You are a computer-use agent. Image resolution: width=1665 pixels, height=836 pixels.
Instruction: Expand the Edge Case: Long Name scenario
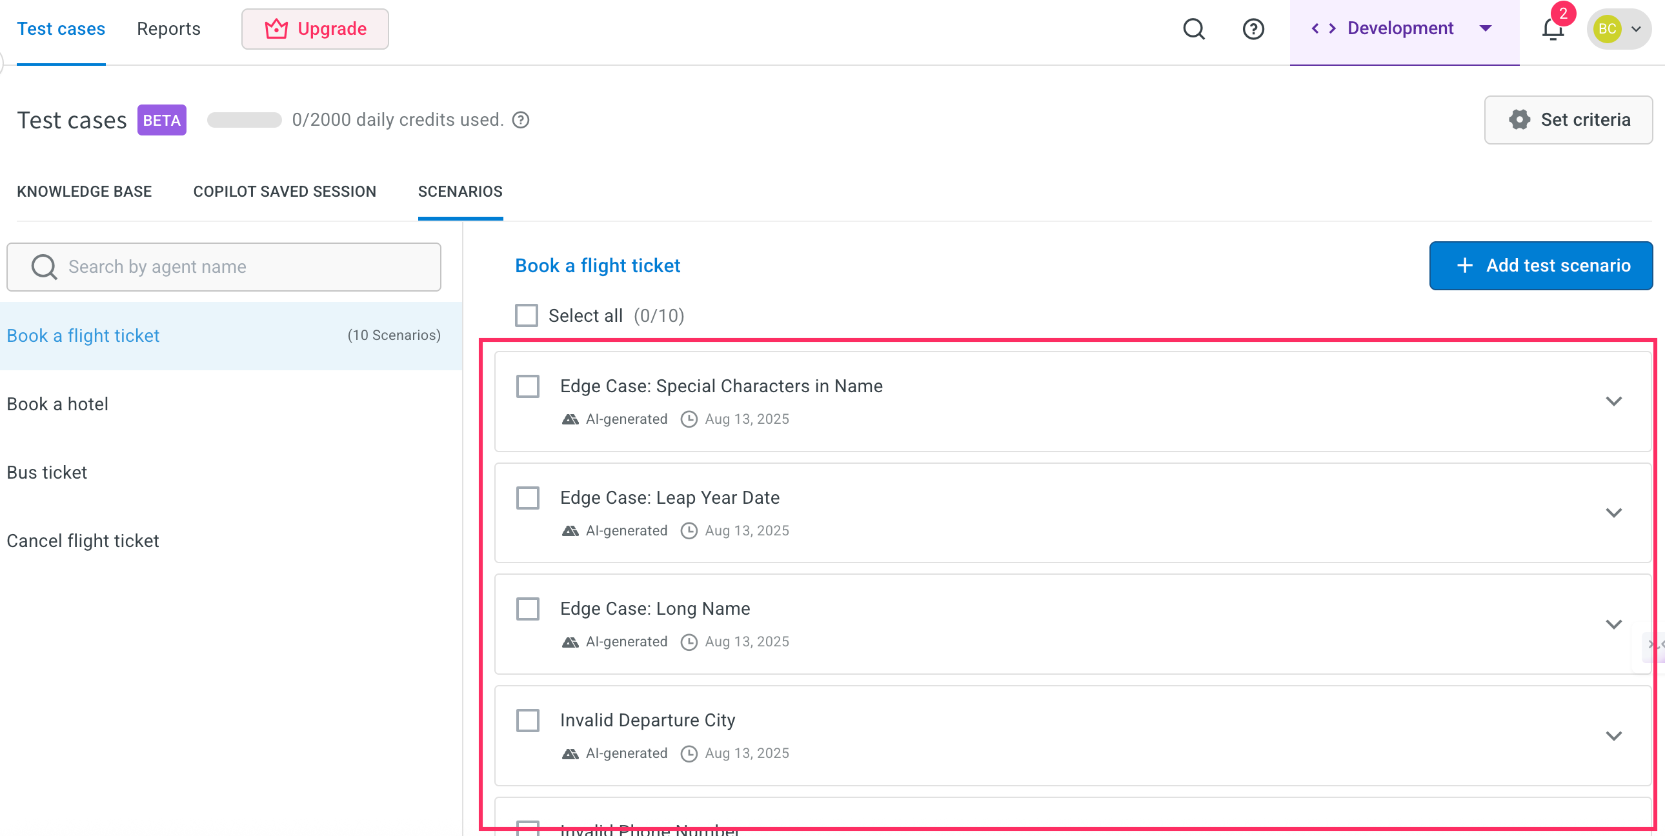[1613, 624]
